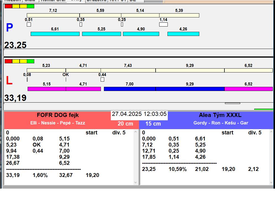Select the cream 7,43 segment in lane L

point(128,70)
